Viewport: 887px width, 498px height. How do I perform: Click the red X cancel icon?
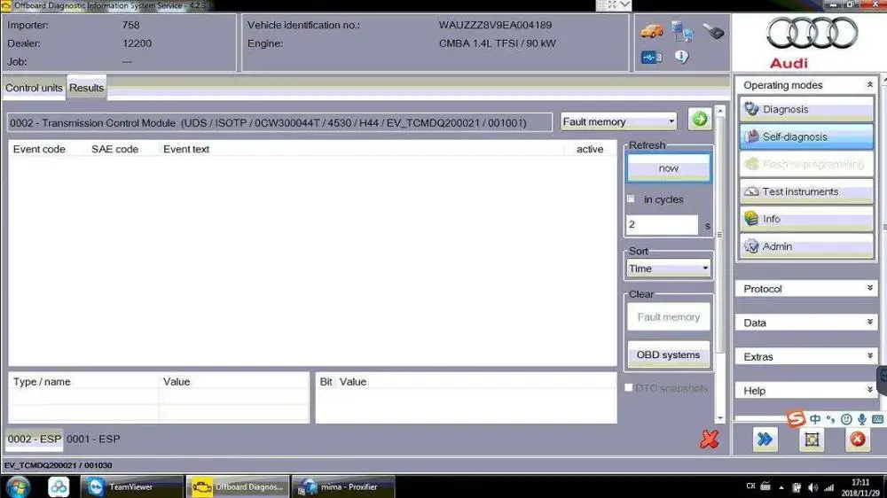point(710,440)
